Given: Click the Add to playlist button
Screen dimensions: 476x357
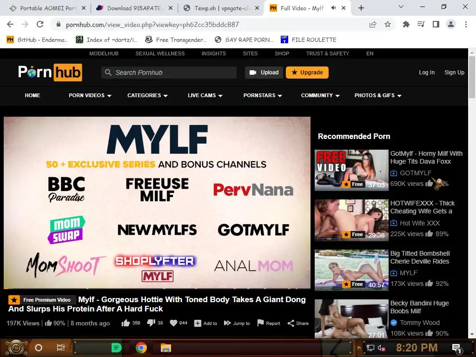Looking at the screenshot, I should [205, 324].
